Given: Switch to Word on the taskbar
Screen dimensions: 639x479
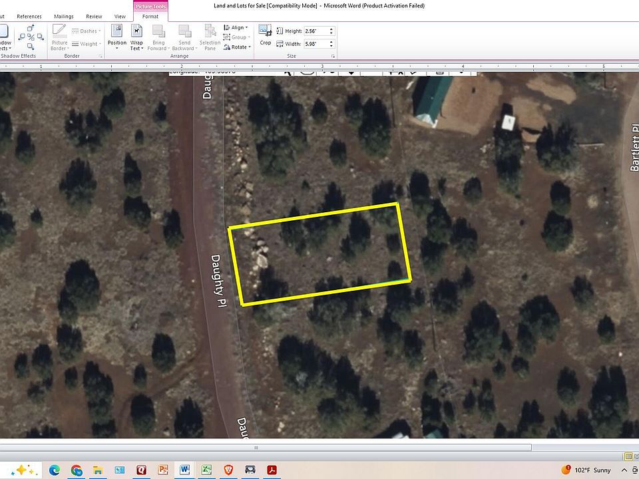Looking at the screenshot, I should pyautogui.click(x=184, y=470).
